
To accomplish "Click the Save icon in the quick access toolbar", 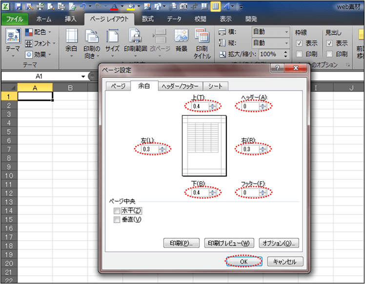I will (x=18, y=7).
